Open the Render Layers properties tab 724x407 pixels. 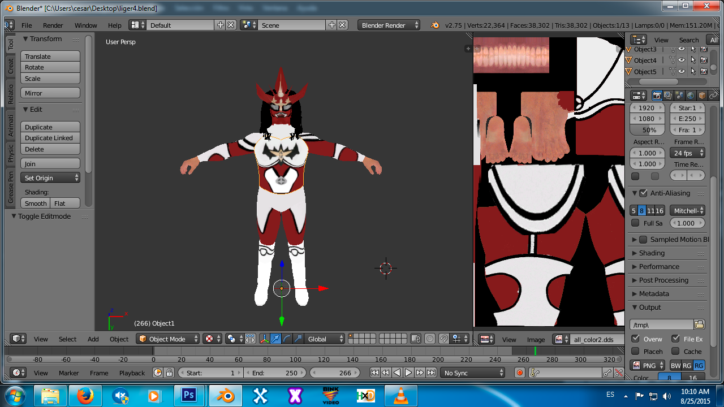[x=668, y=96]
